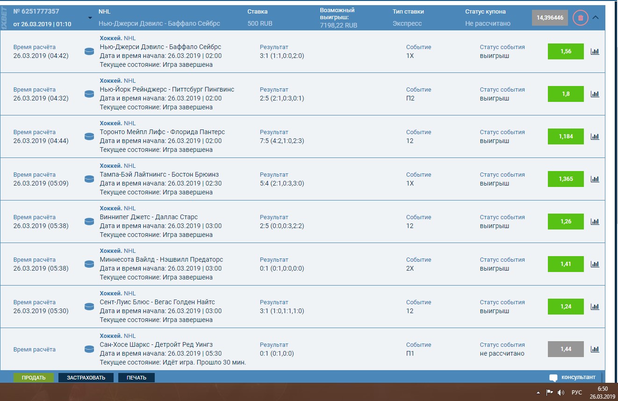Screen dimensions: 618x401
Task: Open statistics chart for Winnipeg–Dallas match
Action: (595, 222)
